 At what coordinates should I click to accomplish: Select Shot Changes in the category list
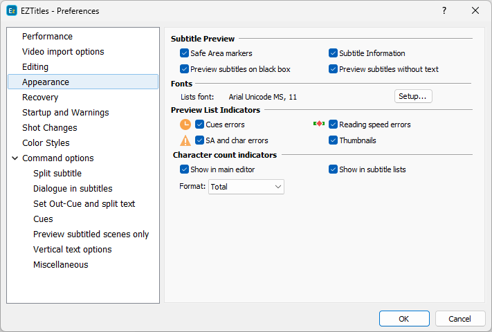point(50,128)
